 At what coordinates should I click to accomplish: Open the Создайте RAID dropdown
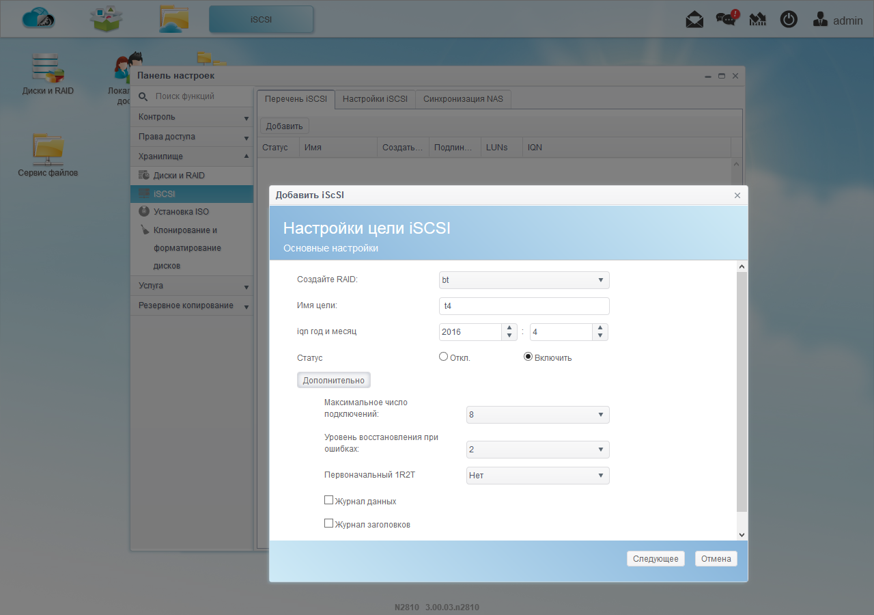point(524,280)
